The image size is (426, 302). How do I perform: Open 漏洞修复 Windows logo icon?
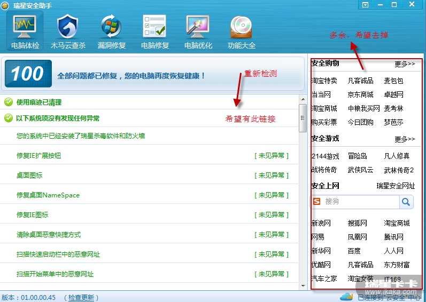[x=111, y=26]
